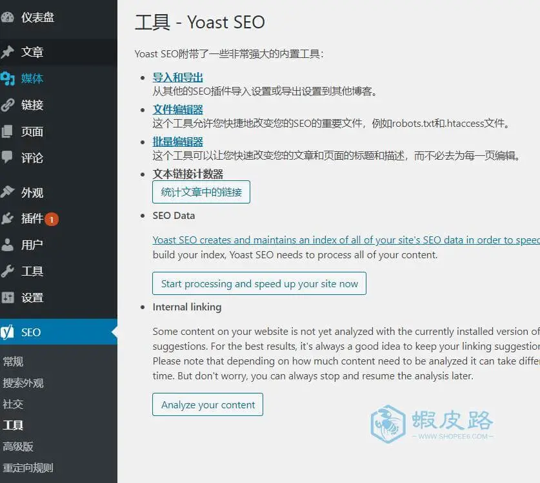Click the SEO Data heading text
Screen dimensions: 540x483
pyautogui.click(x=174, y=216)
